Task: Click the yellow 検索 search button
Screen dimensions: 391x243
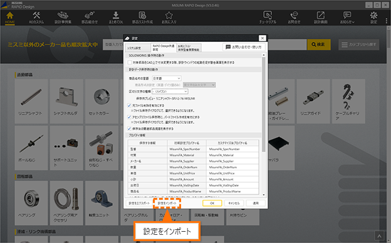Action: 319,44
